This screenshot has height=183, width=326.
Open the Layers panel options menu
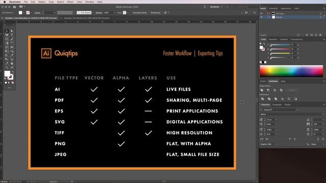click(324, 9)
